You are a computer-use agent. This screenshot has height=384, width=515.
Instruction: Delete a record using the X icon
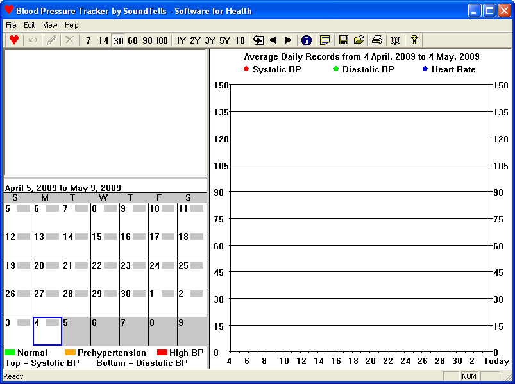pyautogui.click(x=69, y=40)
